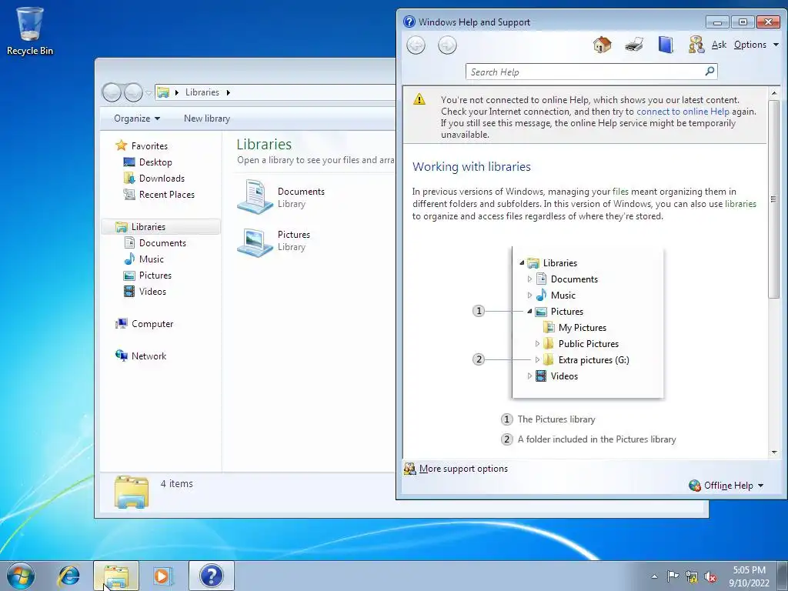This screenshot has width=788, height=591.
Task: Open the Recycle Bin desktop icon
Action: click(x=30, y=31)
